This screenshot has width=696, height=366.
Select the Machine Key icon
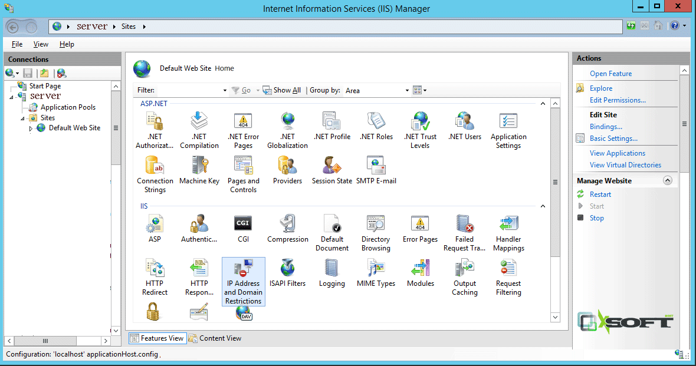point(199,171)
